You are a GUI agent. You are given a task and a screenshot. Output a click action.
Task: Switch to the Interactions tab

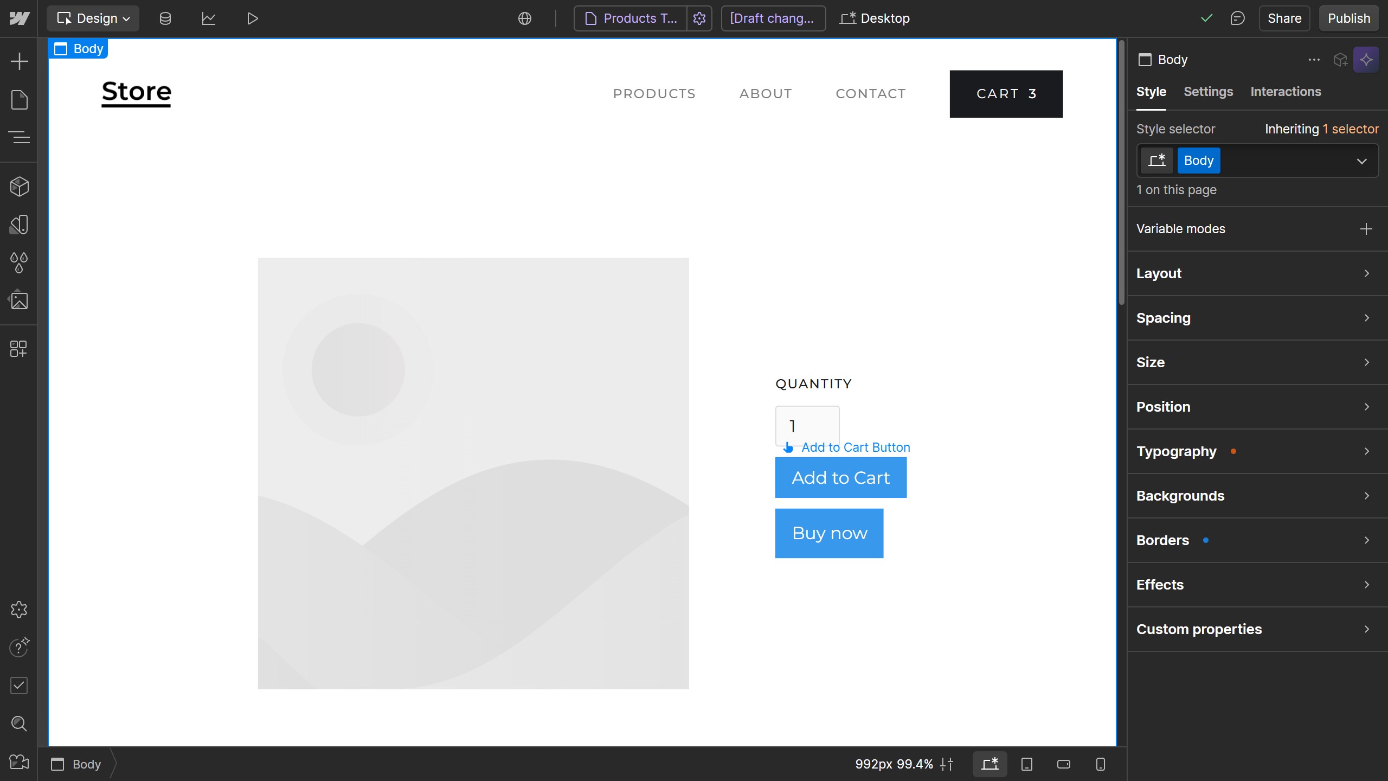coord(1286,92)
